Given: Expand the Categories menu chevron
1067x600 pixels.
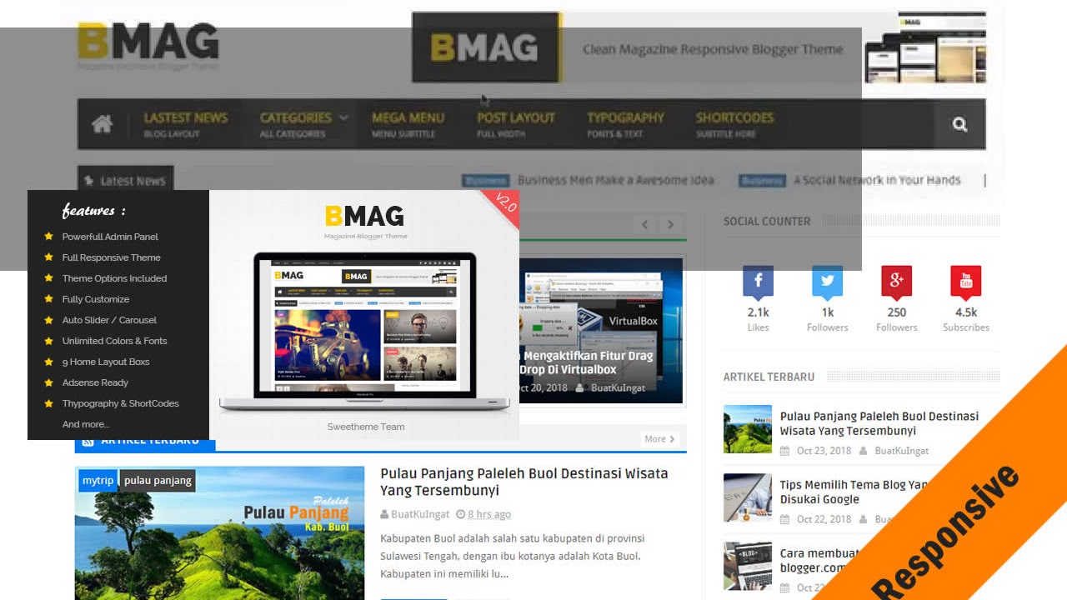Looking at the screenshot, I should tap(343, 117).
